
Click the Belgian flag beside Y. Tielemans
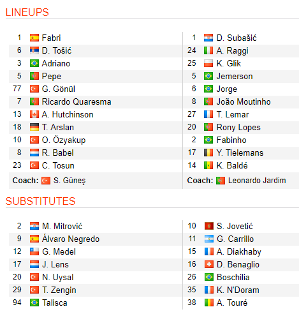point(208,153)
